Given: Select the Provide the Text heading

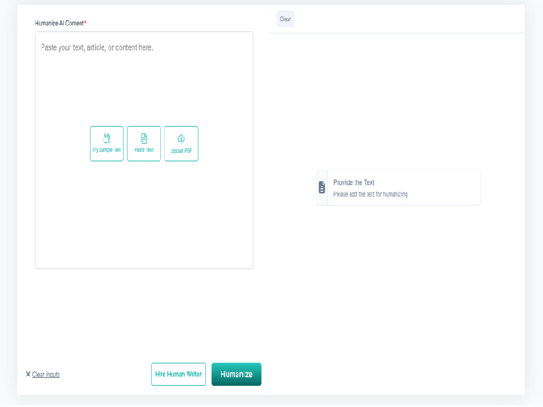Looking at the screenshot, I should 354,182.
